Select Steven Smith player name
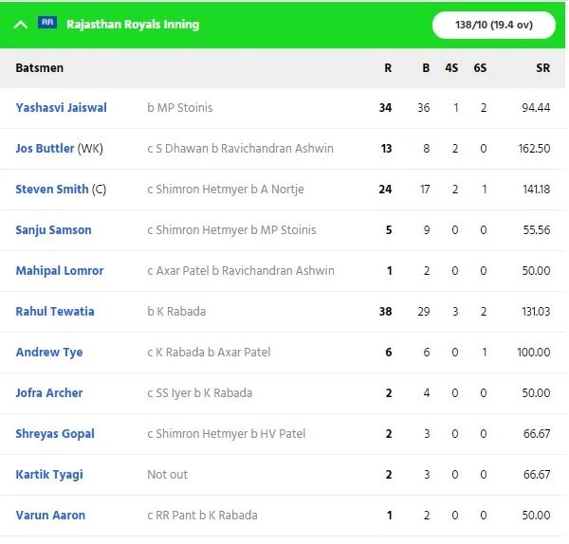This screenshot has height=544, width=569. [x=52, y=189]
